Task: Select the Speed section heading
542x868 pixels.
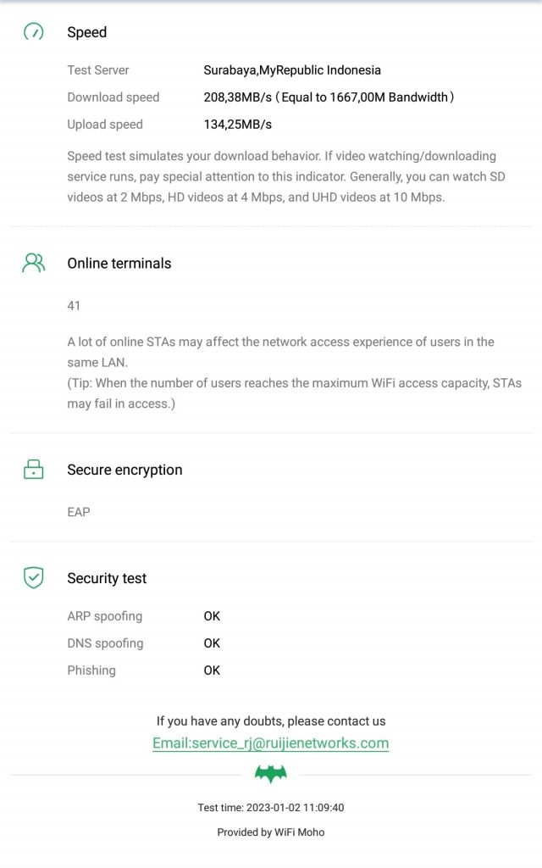Action: tap(87, 32)
